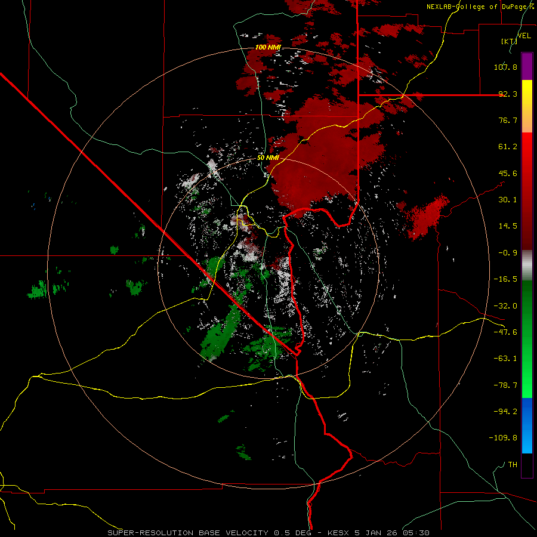Click the -63.1 velocity scale value
This screenshot has height=537, width=537.
[505, 359]
